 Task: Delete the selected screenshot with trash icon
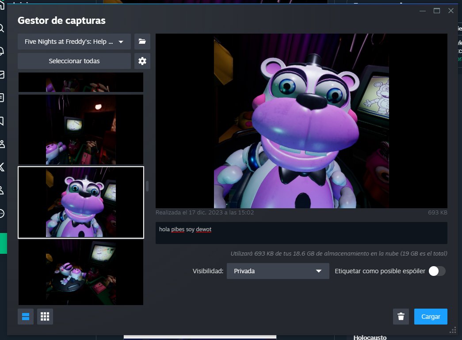[401, 317]
